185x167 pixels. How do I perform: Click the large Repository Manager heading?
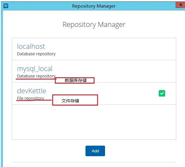click(94, 25)
